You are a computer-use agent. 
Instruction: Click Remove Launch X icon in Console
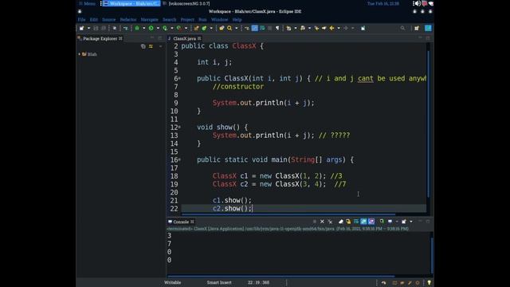tap(322, 222)
